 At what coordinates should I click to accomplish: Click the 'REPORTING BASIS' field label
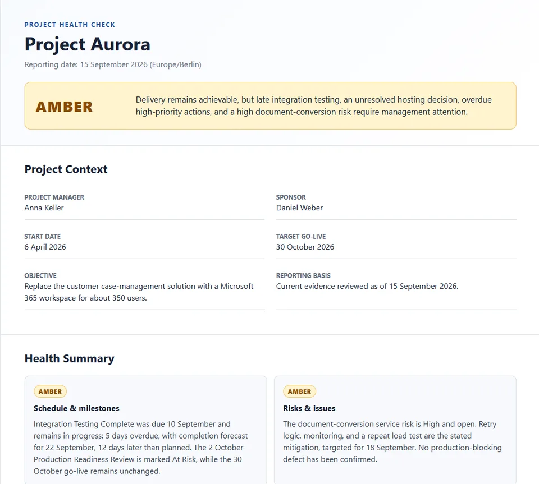(303, 275)
